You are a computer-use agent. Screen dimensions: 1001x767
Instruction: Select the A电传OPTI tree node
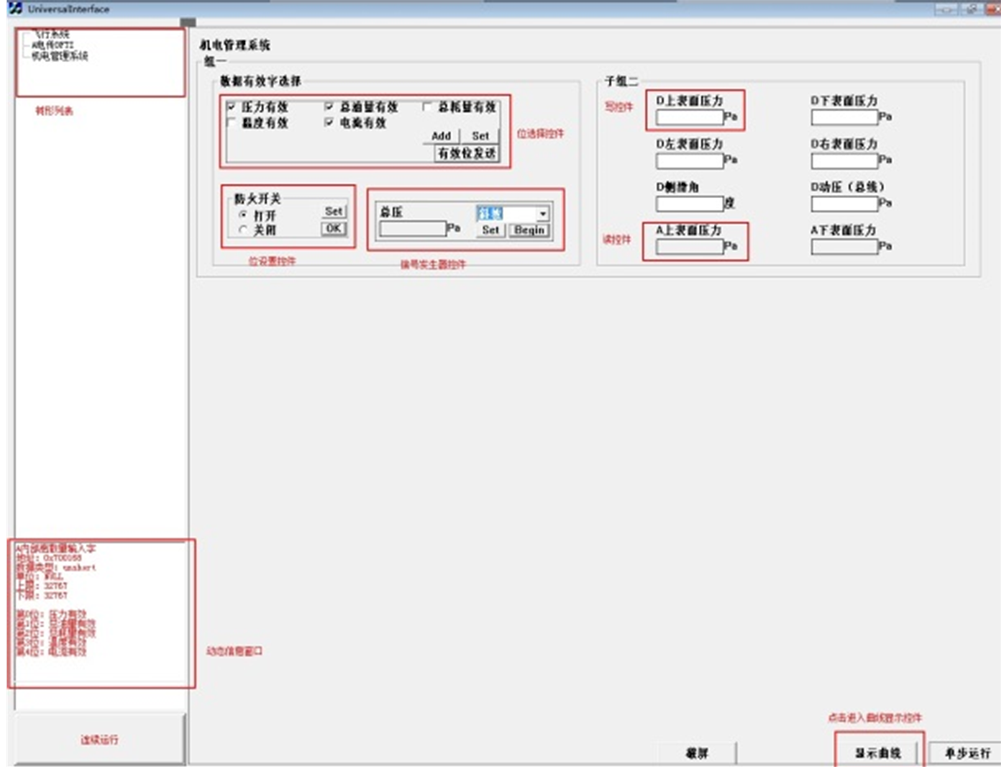coord(53,46)
